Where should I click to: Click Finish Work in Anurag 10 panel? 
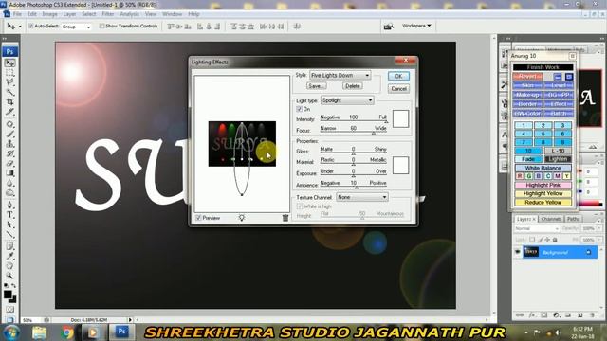[x=543, y=67]
